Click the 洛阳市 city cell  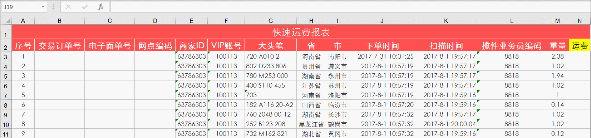click(x=338, y=95)
